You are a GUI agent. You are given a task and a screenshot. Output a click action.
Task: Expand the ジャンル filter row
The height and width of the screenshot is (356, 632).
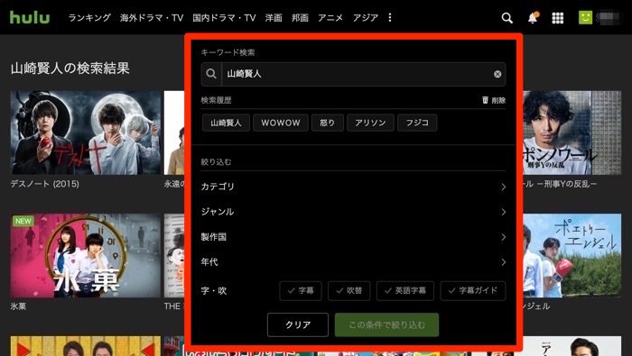[354, 212]
